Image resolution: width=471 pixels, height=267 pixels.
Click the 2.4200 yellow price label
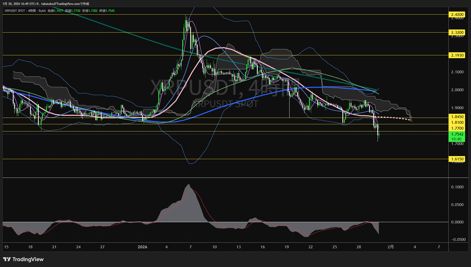(457, 15)
